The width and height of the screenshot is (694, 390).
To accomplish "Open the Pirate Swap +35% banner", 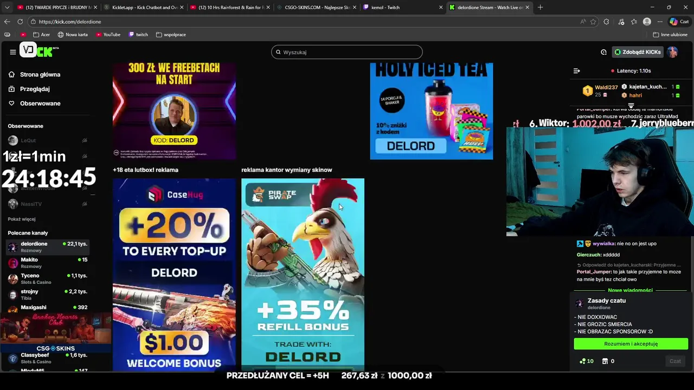I will point(303,275).
